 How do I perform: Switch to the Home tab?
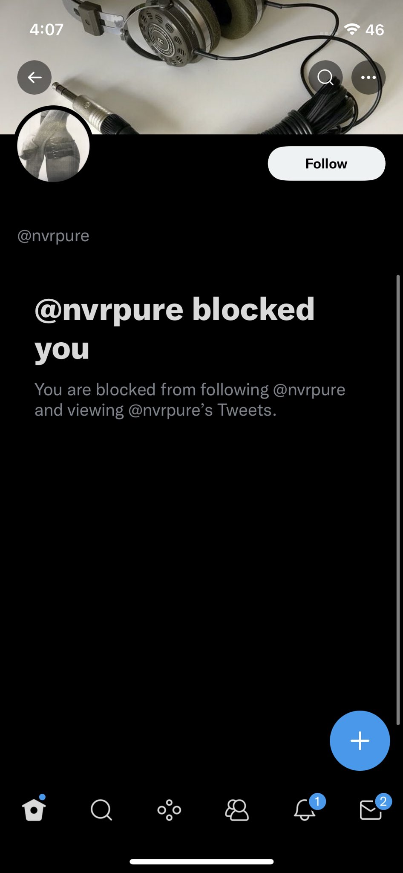point(34,809)
